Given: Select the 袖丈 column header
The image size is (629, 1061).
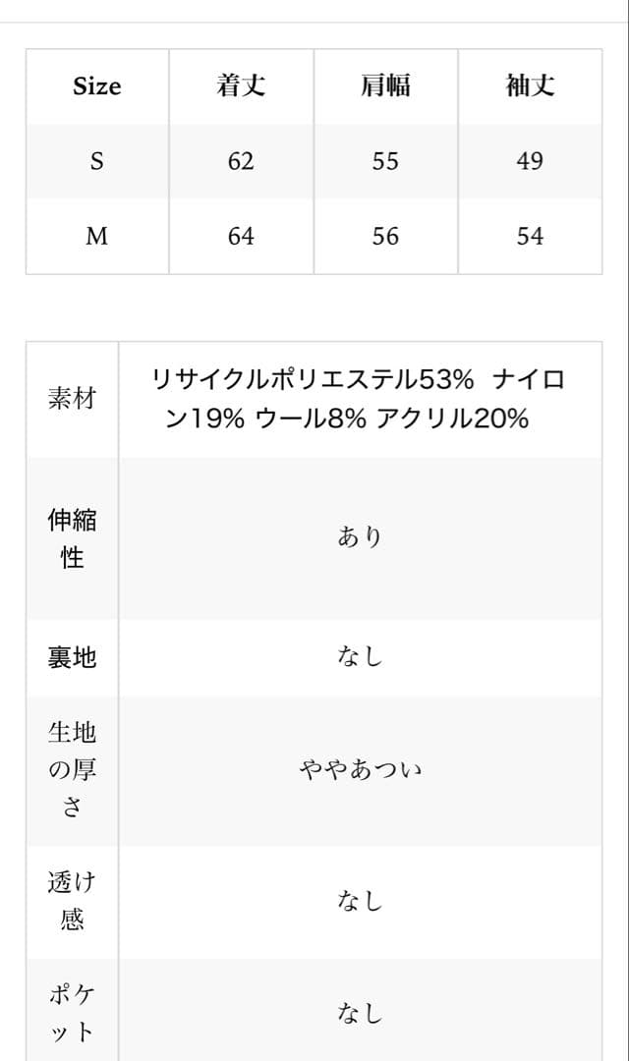Looking at the screenshot, I should tap(530, 86).
